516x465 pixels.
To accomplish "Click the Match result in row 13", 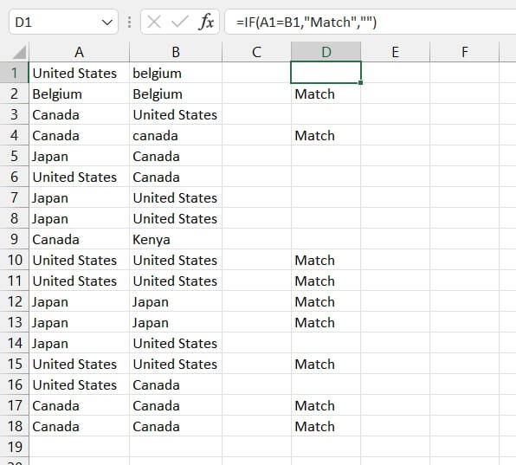I will click(x=326, y=322).
